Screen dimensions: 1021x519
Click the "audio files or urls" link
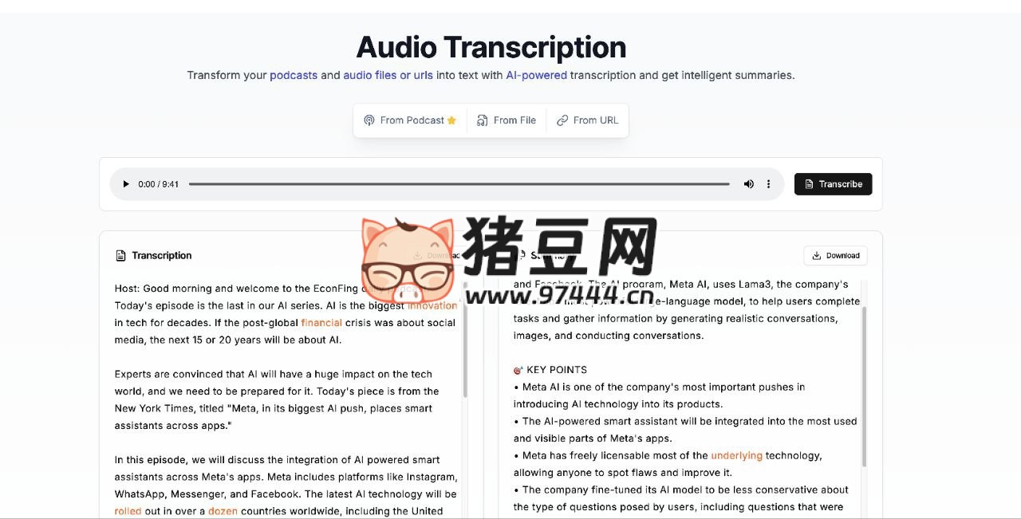click(388, 75)
